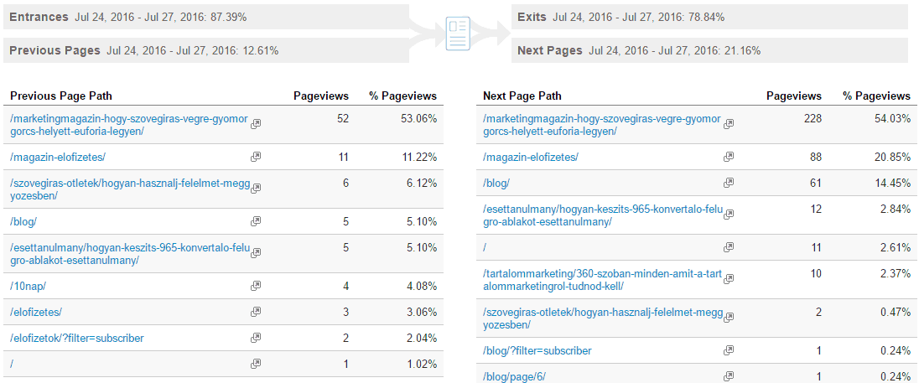Image resolution: width=919 pixels, height=383 pixels.
Task: Open external icon beside tartalommarketing path
Action: (729, 279)
